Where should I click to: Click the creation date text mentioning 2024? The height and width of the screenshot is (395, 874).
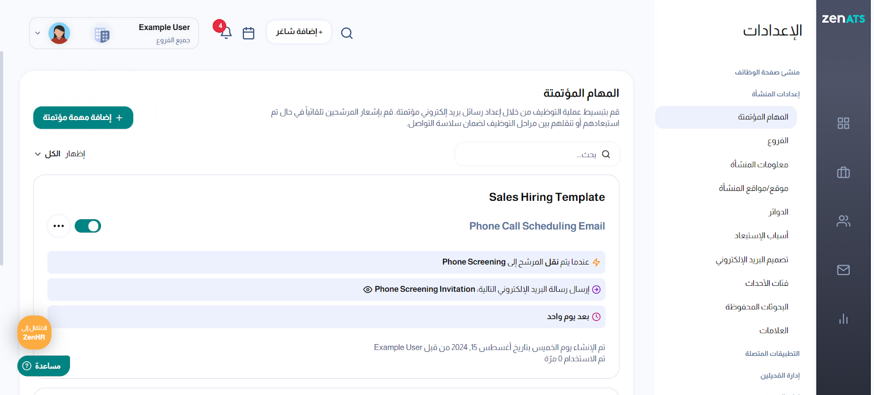tap(489, 348)
